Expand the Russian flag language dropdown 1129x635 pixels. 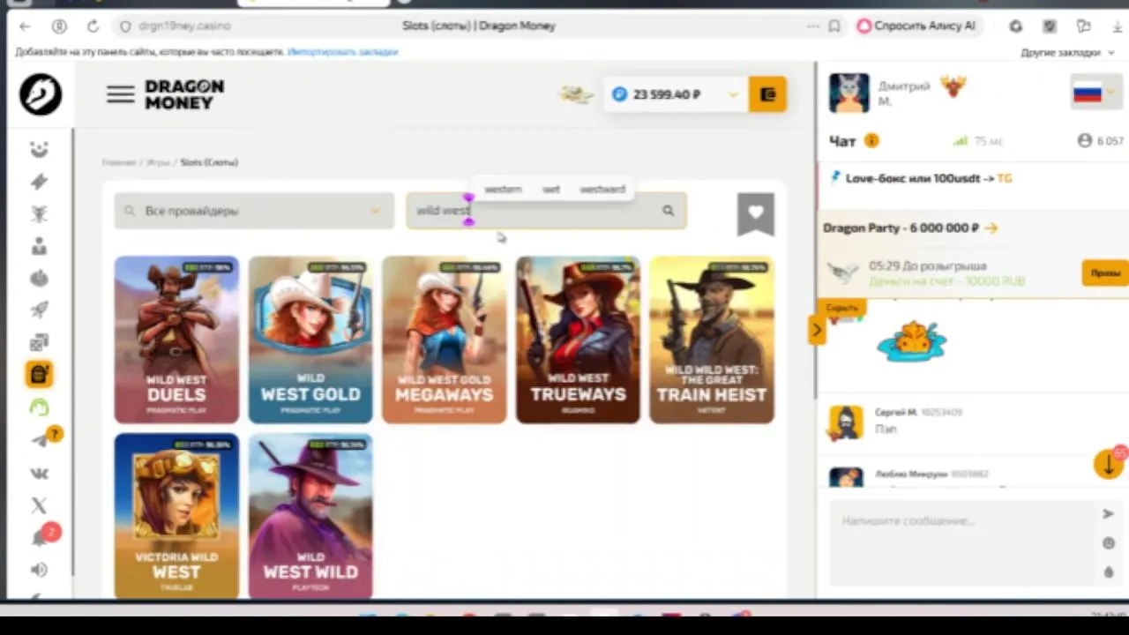click(x=1095, y=93)
